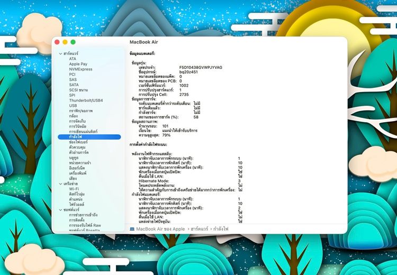This screenshot has width=397, height=275.
Task: Collapse the ซอฟต์แวร์ section chevron
Action: pyautogui.click(x=60, y=210)
